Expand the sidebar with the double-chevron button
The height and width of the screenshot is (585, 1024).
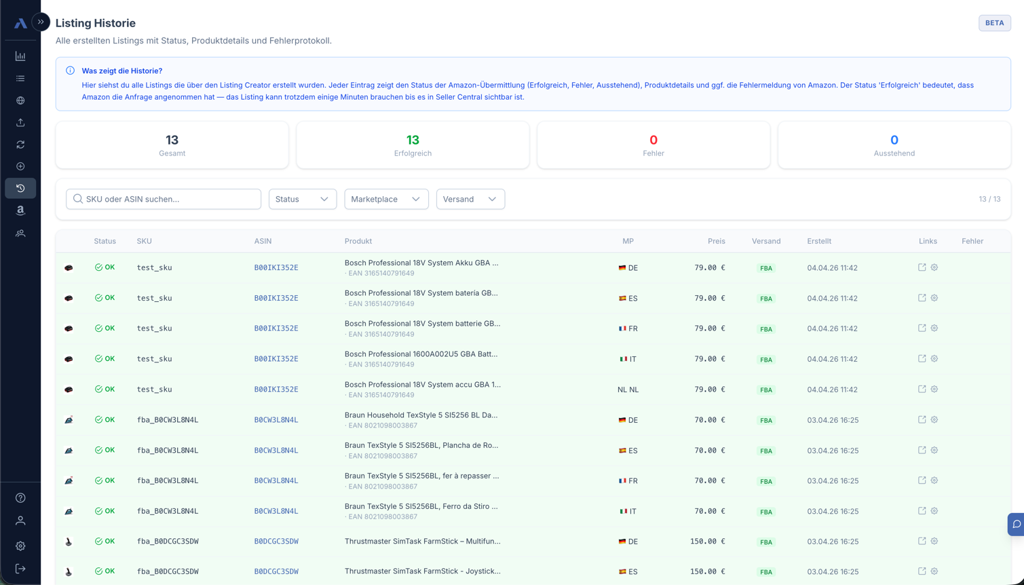(x=41, y=22)
